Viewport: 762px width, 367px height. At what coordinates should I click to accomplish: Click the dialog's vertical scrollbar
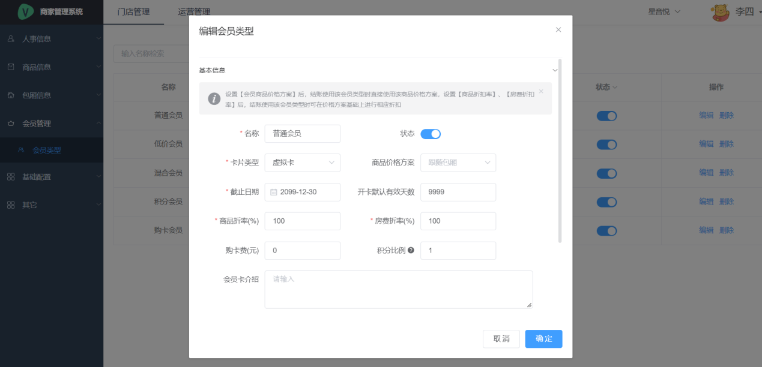point(560,150)
